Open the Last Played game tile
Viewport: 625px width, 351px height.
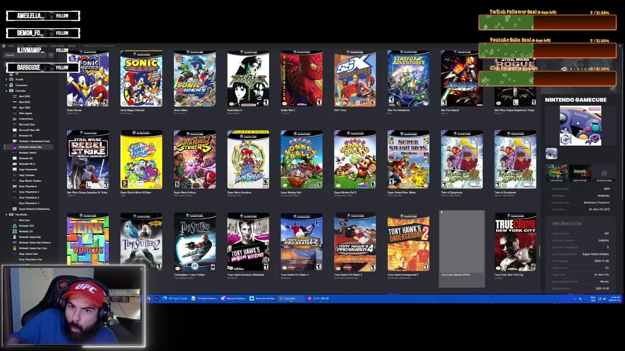pyautogui.click(x=556, y=173)
